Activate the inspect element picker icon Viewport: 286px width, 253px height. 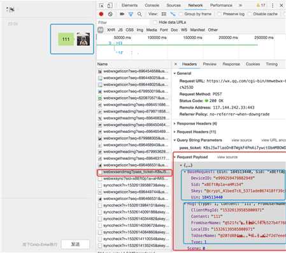pyautogui.click(x=101, y=6)
